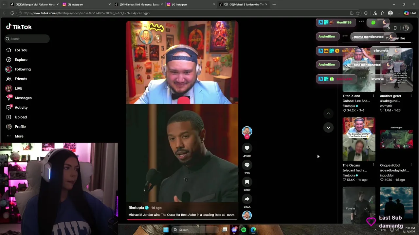Open Discord from the taskbar
This screenshot has width=419, height=235.
[234, 230]
